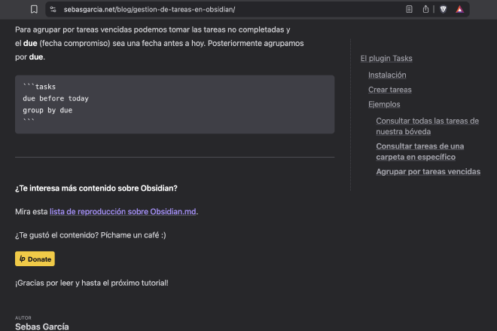
Task: Open lista de reproducción sobre Obsidian.md link
Action: click(x=123, y=212)
